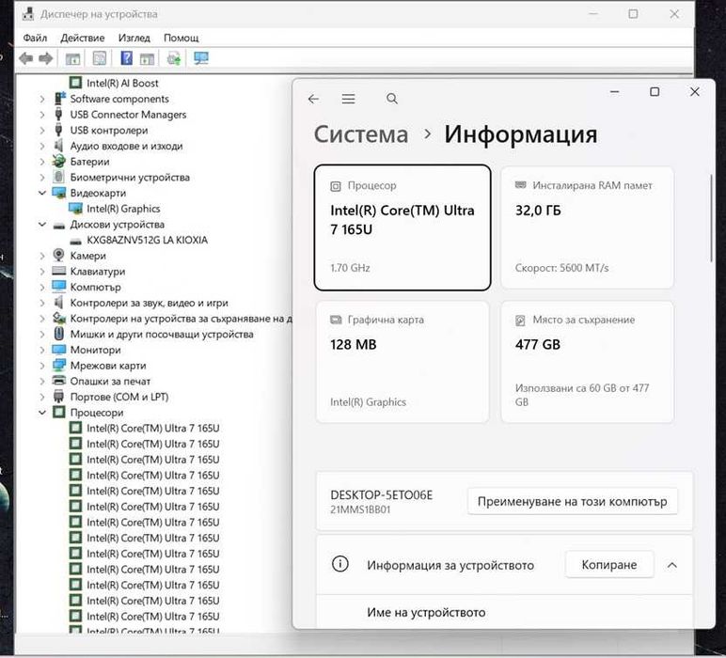The height and width of the screenshot is (658, 726).
Task: Click the Опашки за печат printer icon
Action: coord(59,381)
